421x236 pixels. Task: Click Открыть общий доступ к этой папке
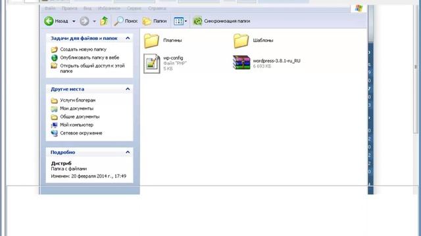tap(92, 68)
